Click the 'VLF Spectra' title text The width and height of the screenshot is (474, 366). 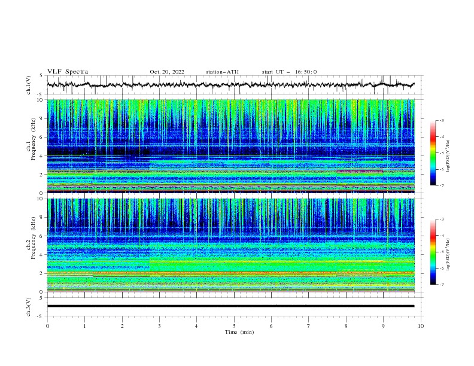68,72
